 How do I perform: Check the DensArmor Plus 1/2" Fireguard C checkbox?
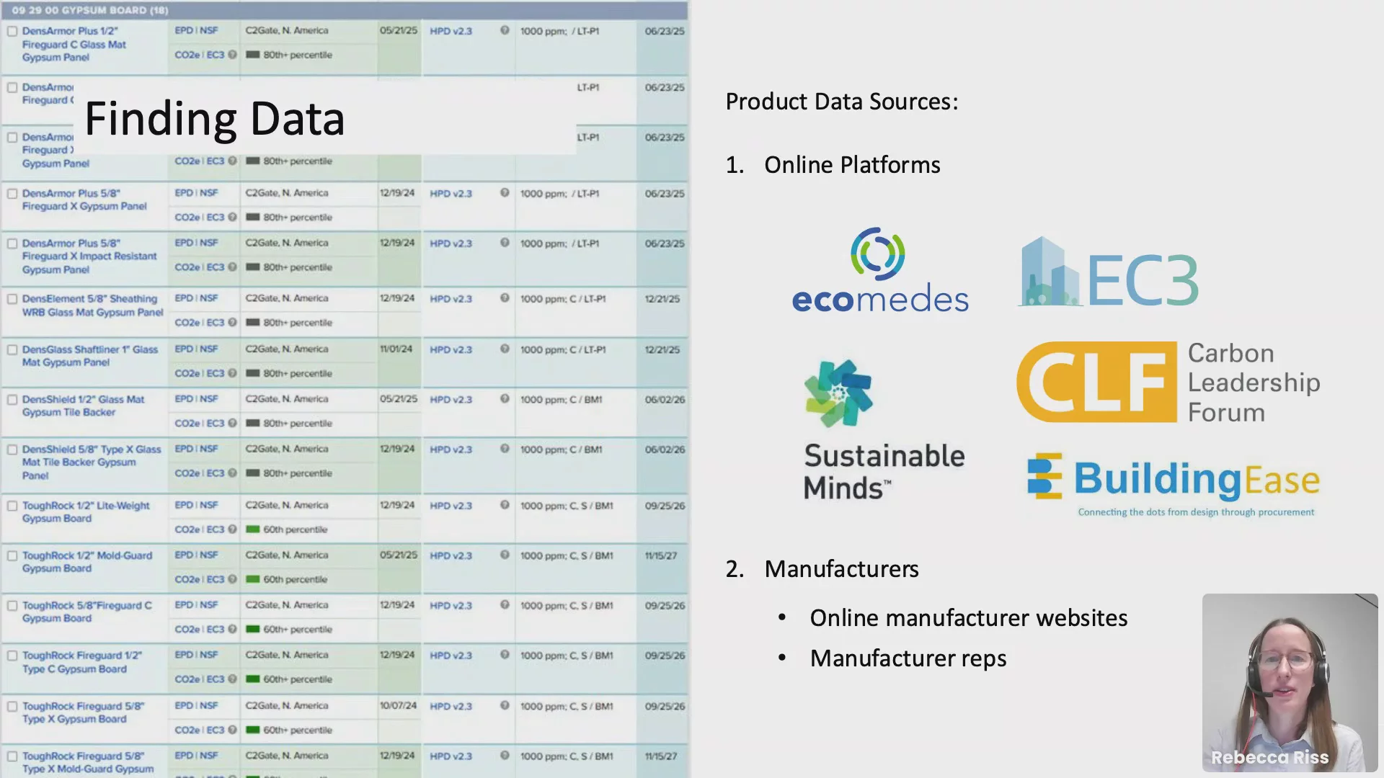[x=12, y=31]
